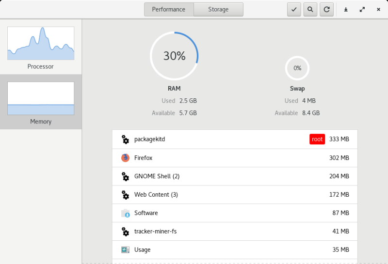This screenshot has width=388, height=264.
Task: Click the maximize arrows icon
Action: point(362,10)
